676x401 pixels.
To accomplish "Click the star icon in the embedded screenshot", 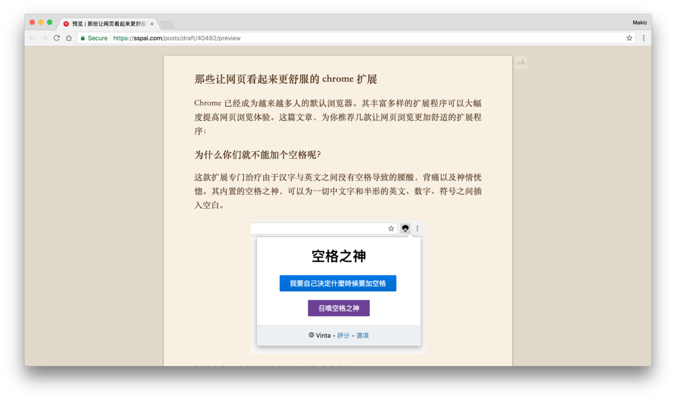I will pos(391,229).
